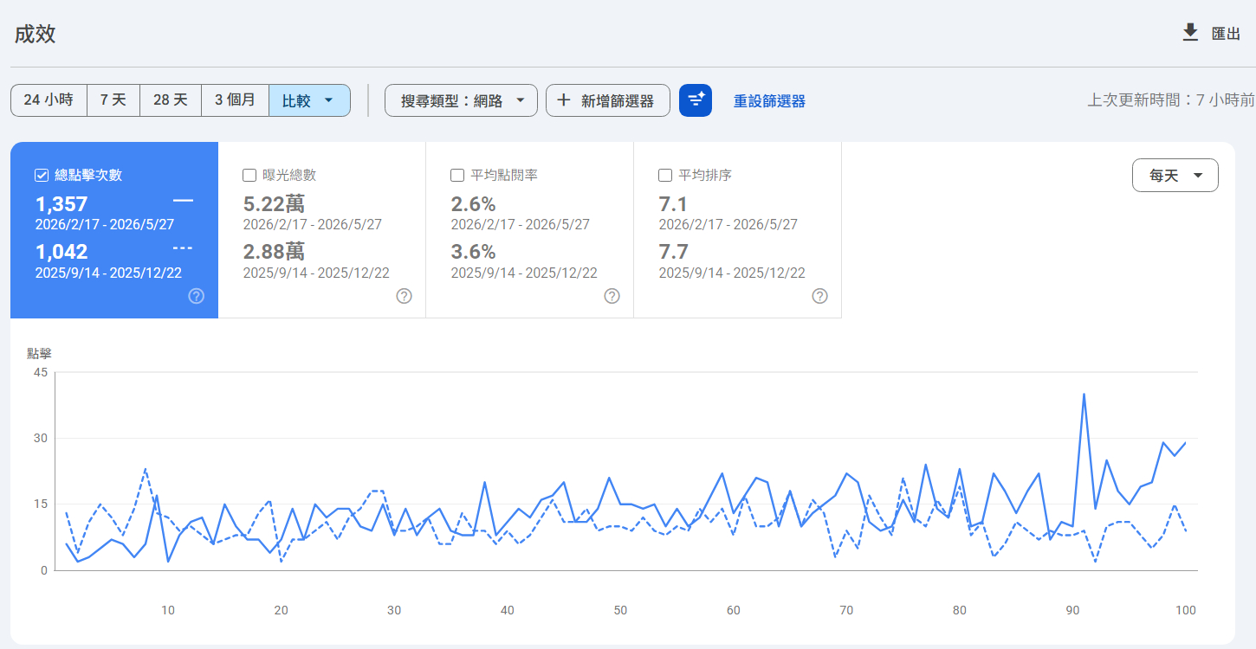Viewport: 1256px width, 649px height.
Task: Click the 重設篩選器 link
Action: coord(769,101)
